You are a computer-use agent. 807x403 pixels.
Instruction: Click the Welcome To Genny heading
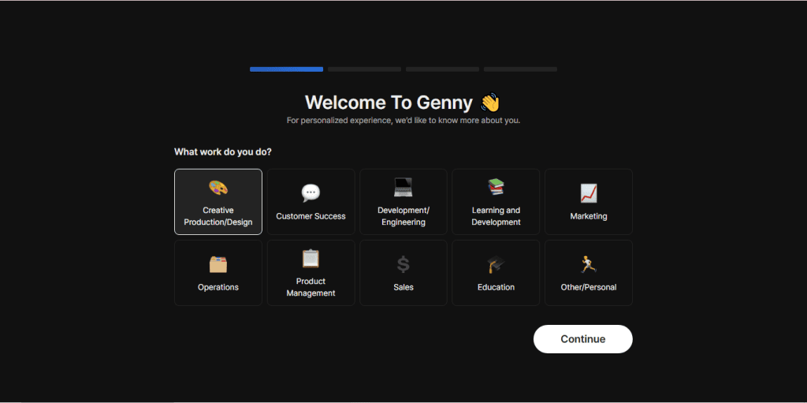[x=389, y=103]
